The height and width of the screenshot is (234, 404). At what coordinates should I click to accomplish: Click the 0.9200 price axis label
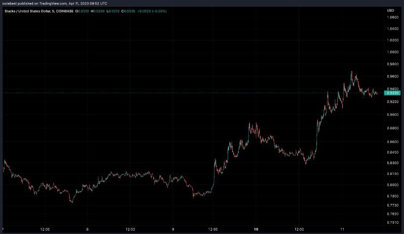[393, 101]
